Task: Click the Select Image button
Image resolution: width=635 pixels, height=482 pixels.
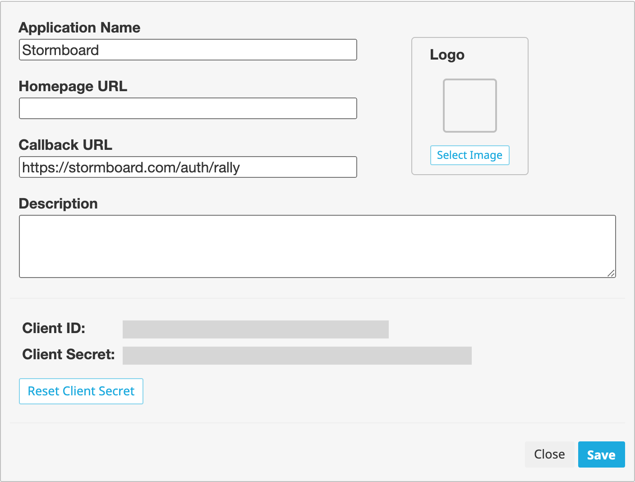Action: coord(469,155)
